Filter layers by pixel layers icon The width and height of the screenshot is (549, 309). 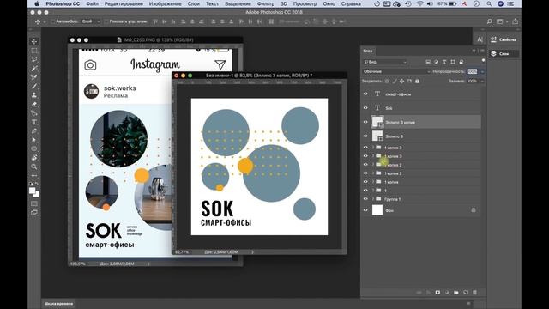click(x=428, y=62)
